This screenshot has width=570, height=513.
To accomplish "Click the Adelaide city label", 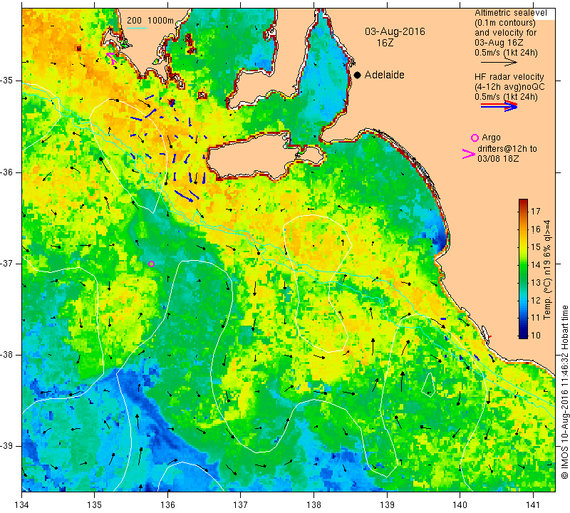I will 384,75.
